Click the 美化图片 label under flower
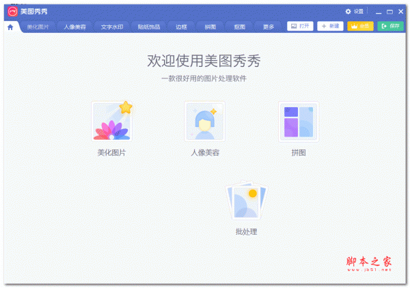Image resolution: width=410 pixels, height=288 pixels. pos(111,153)
